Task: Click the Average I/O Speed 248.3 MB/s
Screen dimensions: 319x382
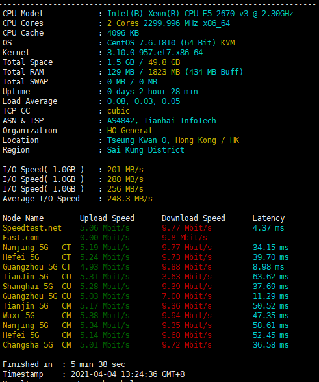Action: [130, 199]
